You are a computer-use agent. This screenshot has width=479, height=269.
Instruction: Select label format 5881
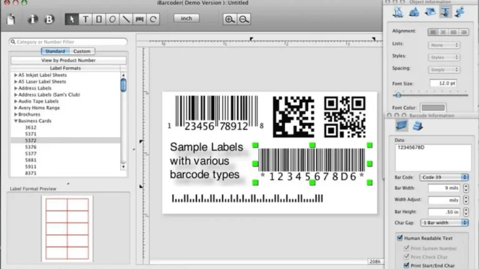pos(31,160)
